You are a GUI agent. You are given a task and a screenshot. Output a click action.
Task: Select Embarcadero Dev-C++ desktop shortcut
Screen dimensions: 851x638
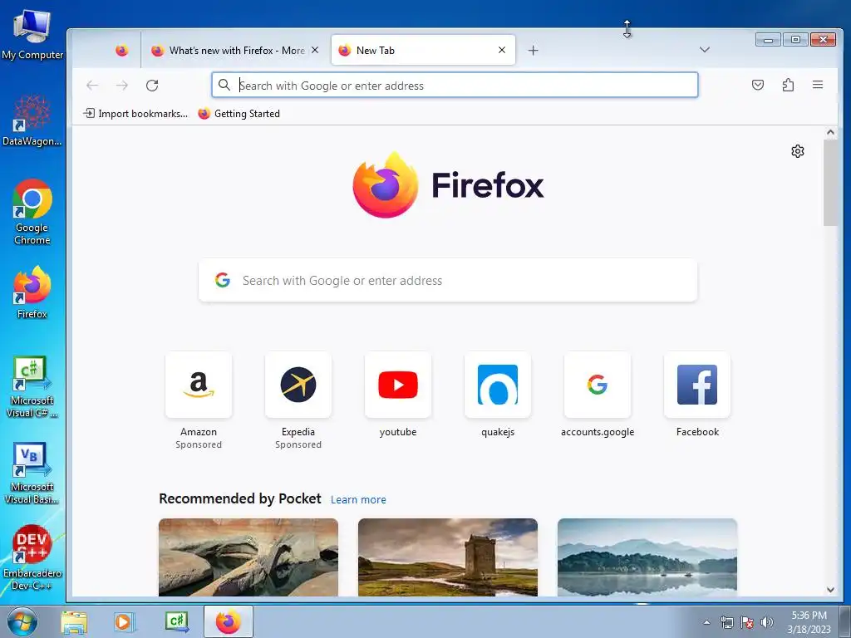(32, 557)
